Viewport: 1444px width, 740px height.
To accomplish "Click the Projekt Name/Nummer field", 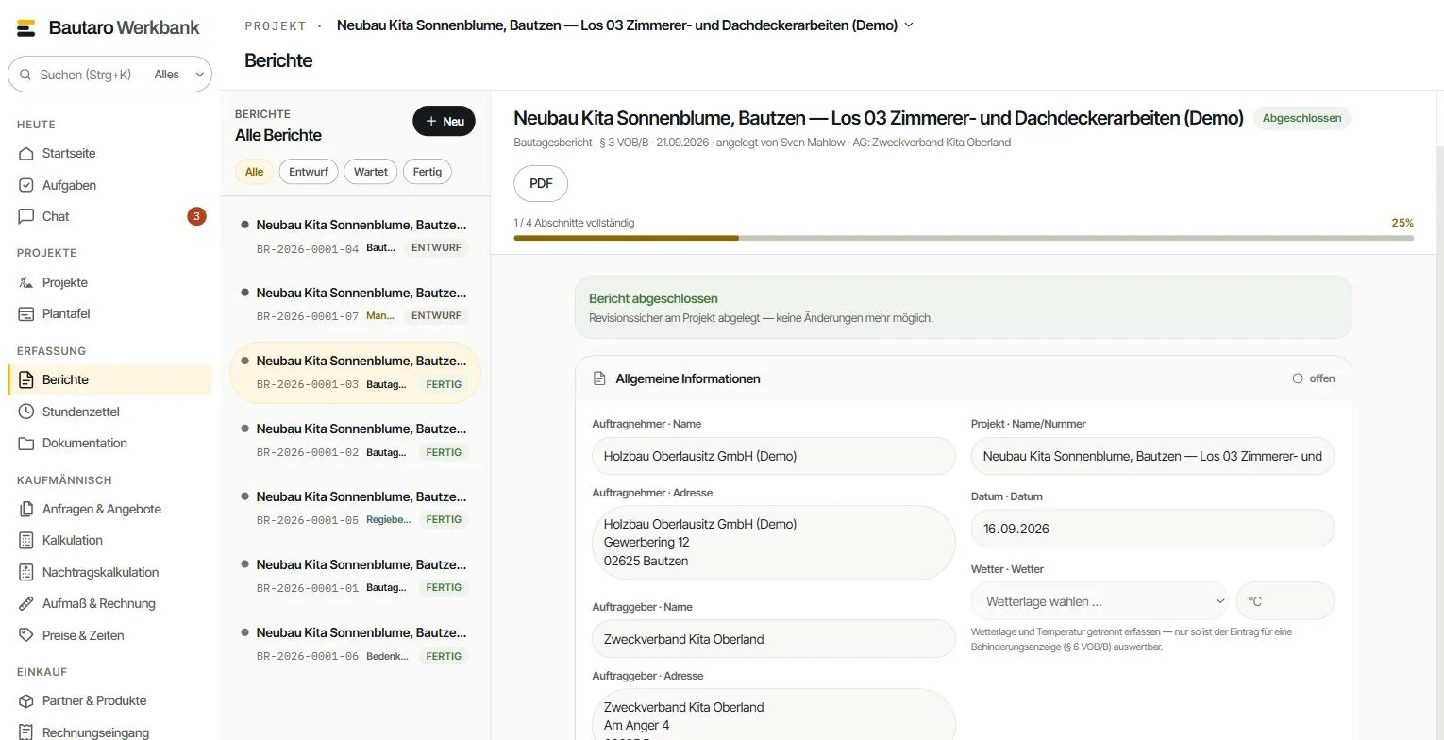I will (1152, 456).
